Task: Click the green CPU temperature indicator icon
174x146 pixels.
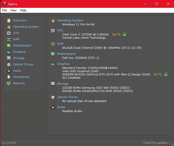Action: pyautogui.click(x=124, y=34)
